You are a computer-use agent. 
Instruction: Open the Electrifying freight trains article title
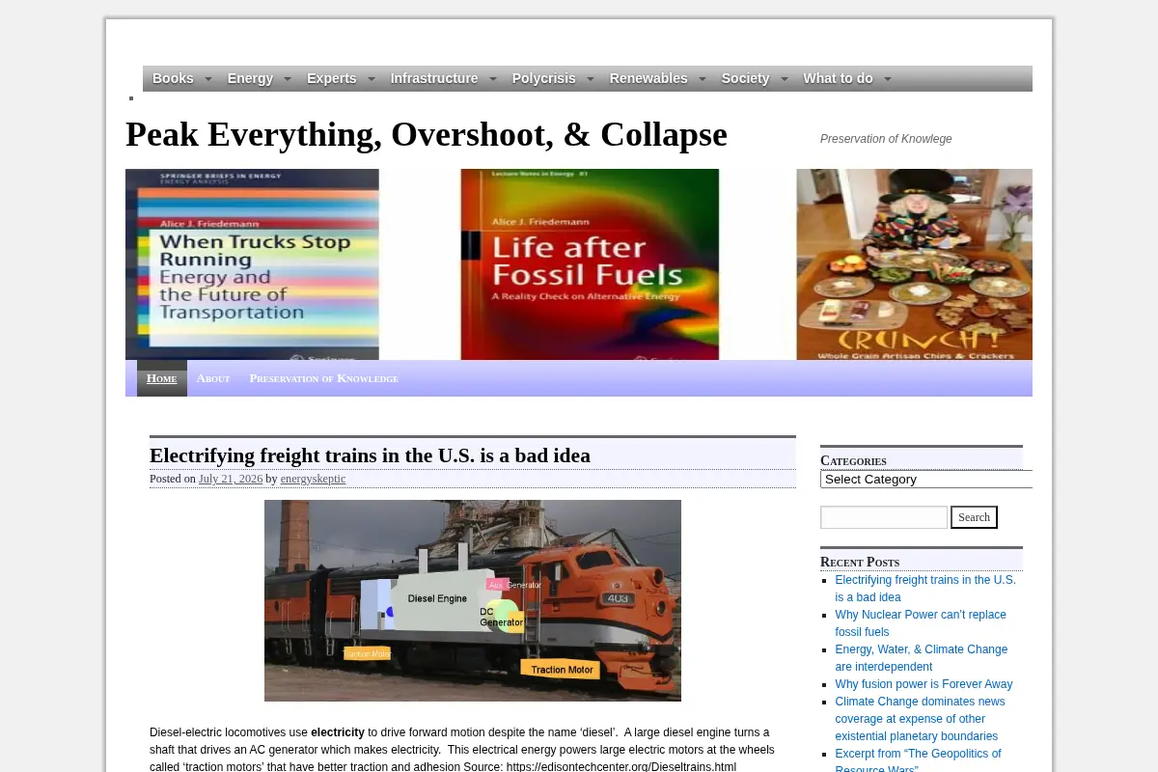point(370,455)
